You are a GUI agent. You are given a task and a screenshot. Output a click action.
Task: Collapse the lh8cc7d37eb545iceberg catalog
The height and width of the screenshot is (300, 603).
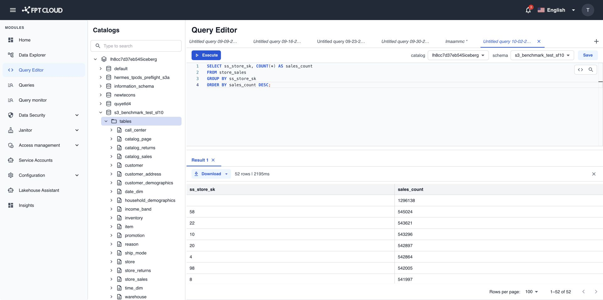pyautogui.click(x=95, y=59)
